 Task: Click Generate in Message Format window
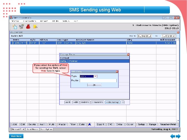tap(97, 102)
